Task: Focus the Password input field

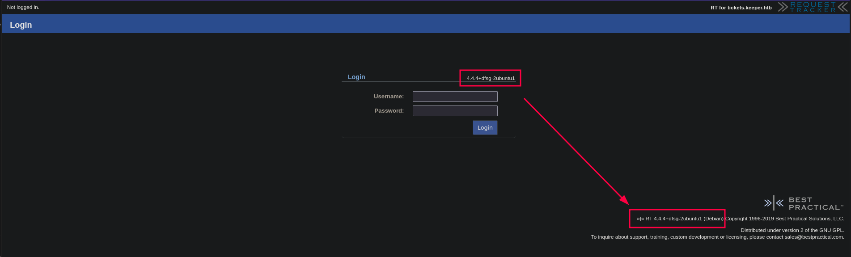Action: (x=455, y=111)
